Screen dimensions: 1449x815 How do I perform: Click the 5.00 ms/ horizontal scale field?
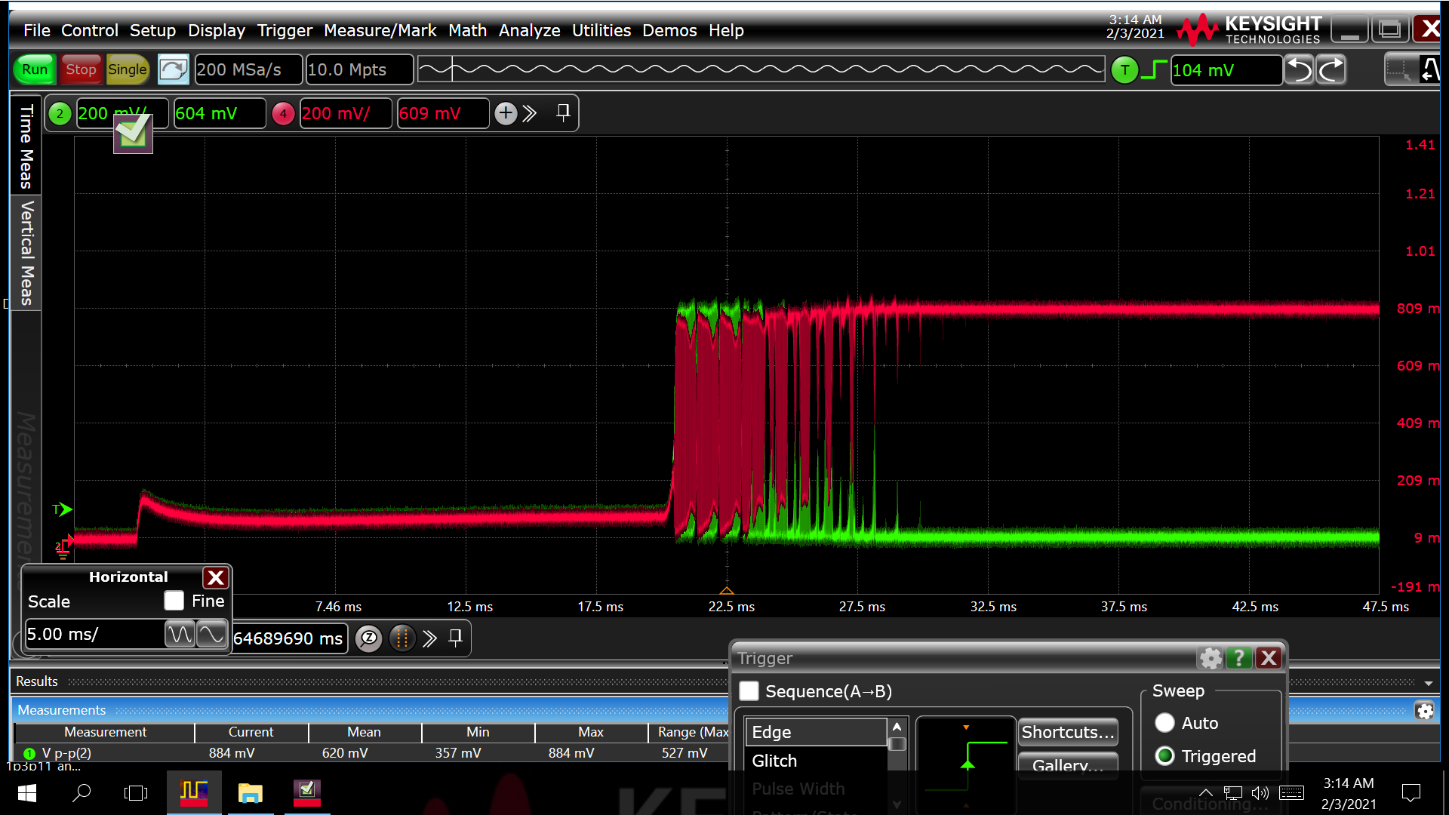pos(94,634)
